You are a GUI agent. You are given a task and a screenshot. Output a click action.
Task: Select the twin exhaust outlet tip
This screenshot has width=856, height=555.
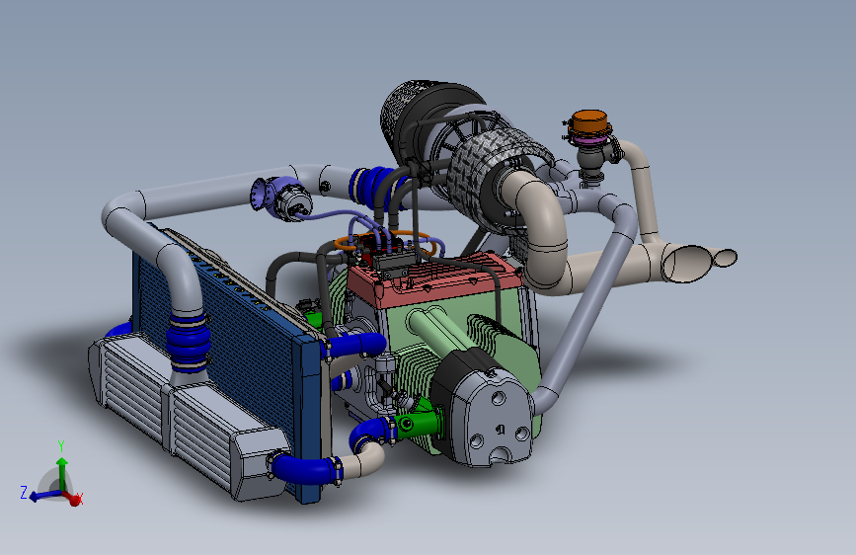[698, 263]
